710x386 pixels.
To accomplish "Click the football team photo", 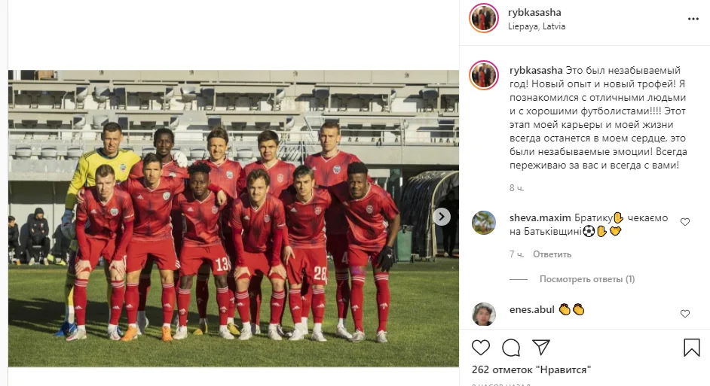I will pos(233,218).
